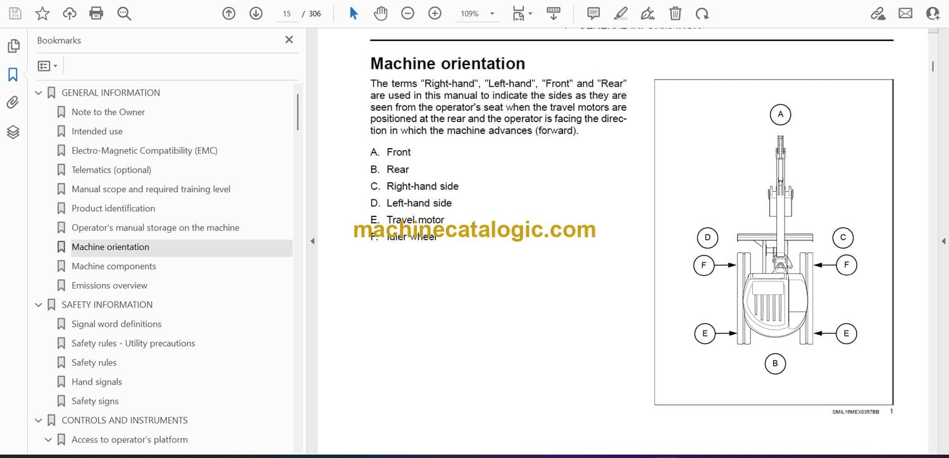The width and height of the screenshot is (949, 458).
Task: Collapse the GENERAL INFORMATION section
Action: point(39,93)
